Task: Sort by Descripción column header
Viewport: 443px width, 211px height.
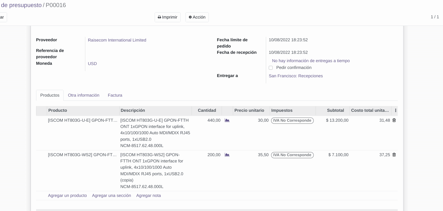Action: 155,110
